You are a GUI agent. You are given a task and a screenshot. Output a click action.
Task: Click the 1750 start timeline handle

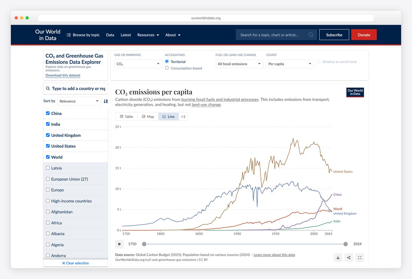(144, 244)
